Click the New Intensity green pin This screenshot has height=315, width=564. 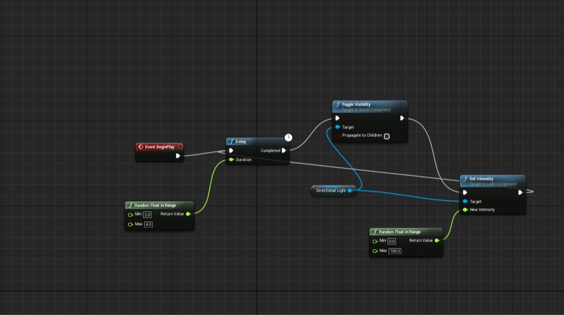[465, 210]
